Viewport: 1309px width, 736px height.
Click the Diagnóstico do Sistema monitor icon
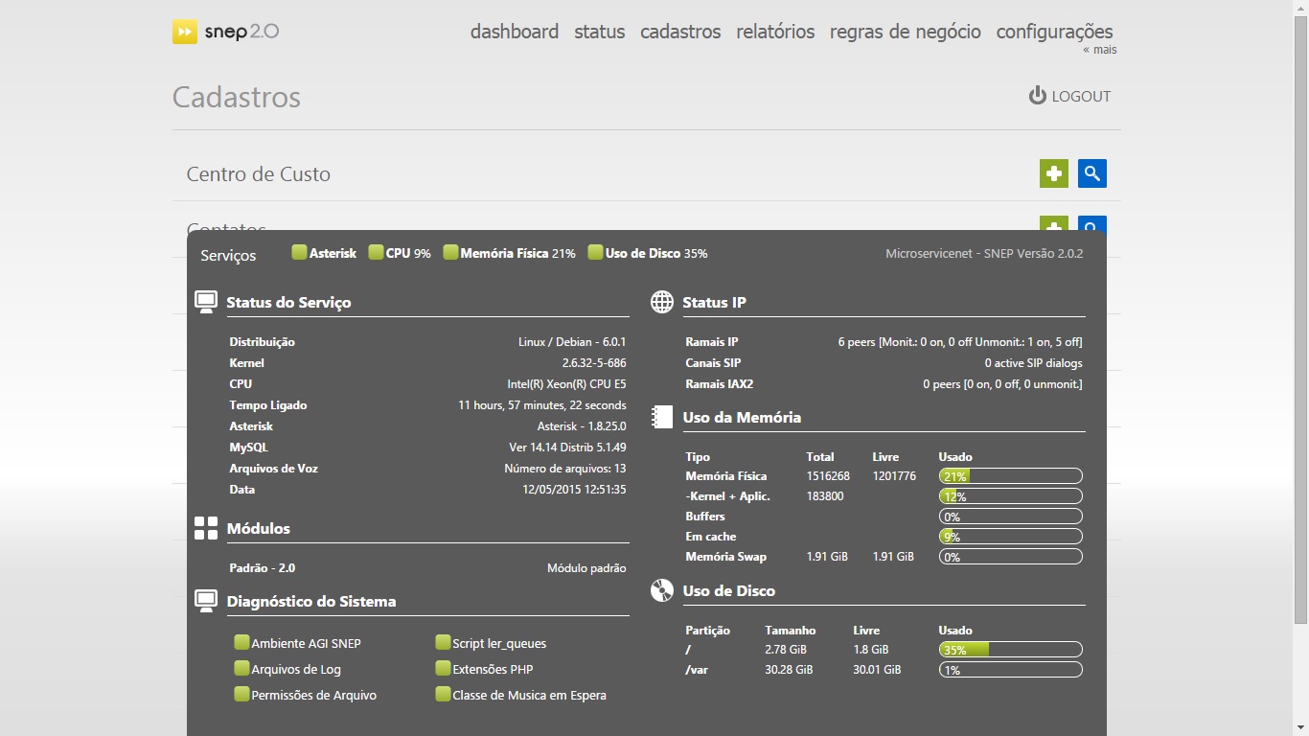pyautogui.click(x=206, y=601)
